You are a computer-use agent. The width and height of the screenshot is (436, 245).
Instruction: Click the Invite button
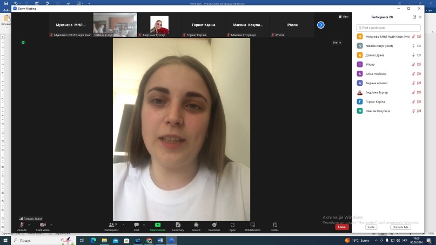371,227
